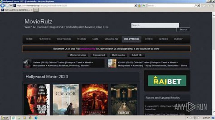Viewport: 215px width, 120px height.
Task: Focus the MovieRulz search text field
Action: (x=155, y=25)
